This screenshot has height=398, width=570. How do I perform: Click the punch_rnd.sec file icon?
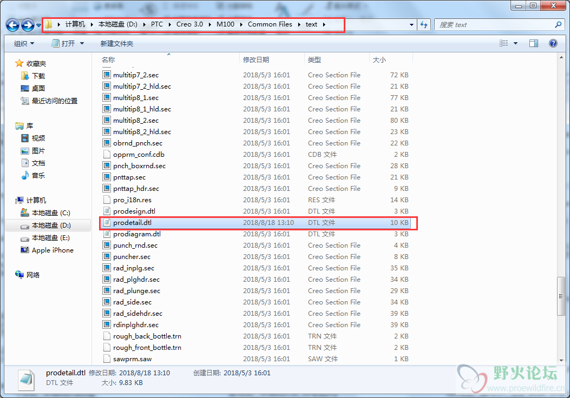click(107, 245)
